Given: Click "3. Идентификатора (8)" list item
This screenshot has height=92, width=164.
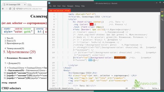Looking at the screenshot, I should point(14,43).
